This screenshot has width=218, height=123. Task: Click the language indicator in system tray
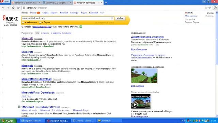tap(182, 121)
